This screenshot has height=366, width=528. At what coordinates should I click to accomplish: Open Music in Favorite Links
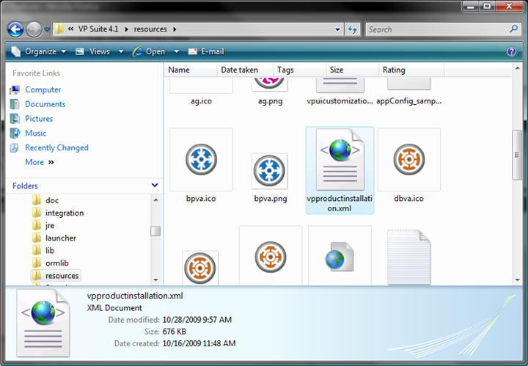tap(36, 133)
